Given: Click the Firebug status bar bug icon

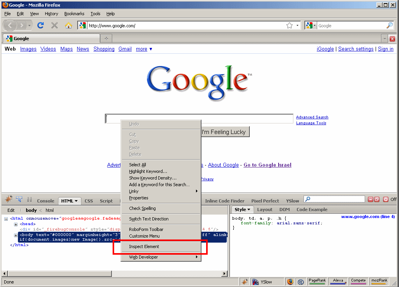Looking at the screenshot, I should pos(244,282).
